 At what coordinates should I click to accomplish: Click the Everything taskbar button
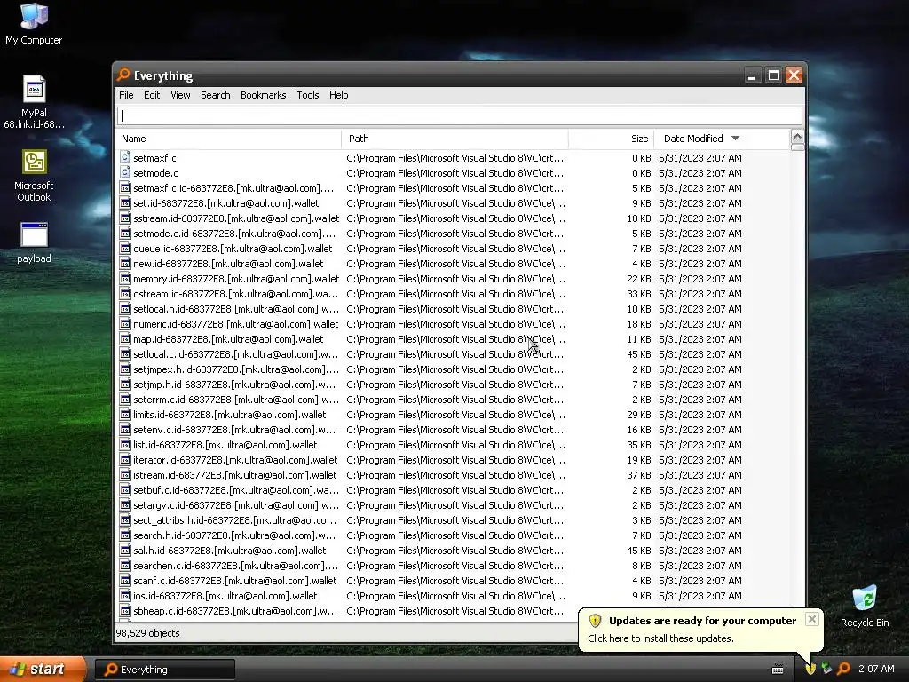tap(164, 670)
